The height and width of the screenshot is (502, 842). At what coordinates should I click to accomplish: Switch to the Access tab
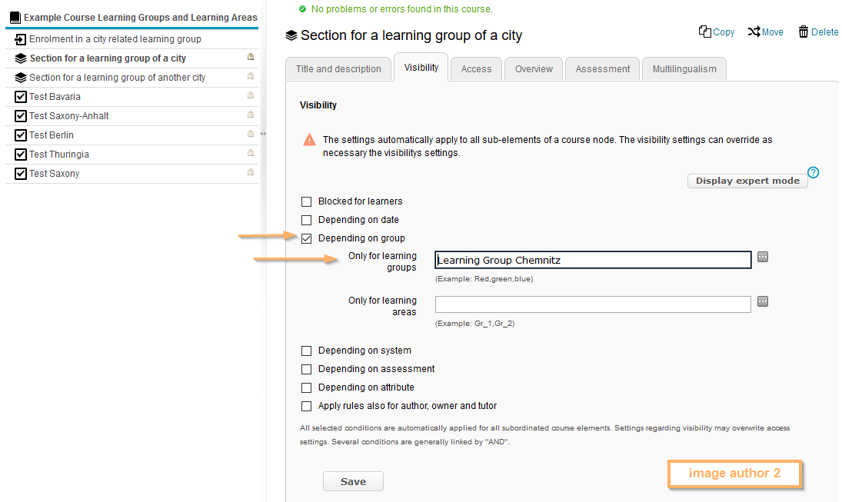tap(476, 69)
